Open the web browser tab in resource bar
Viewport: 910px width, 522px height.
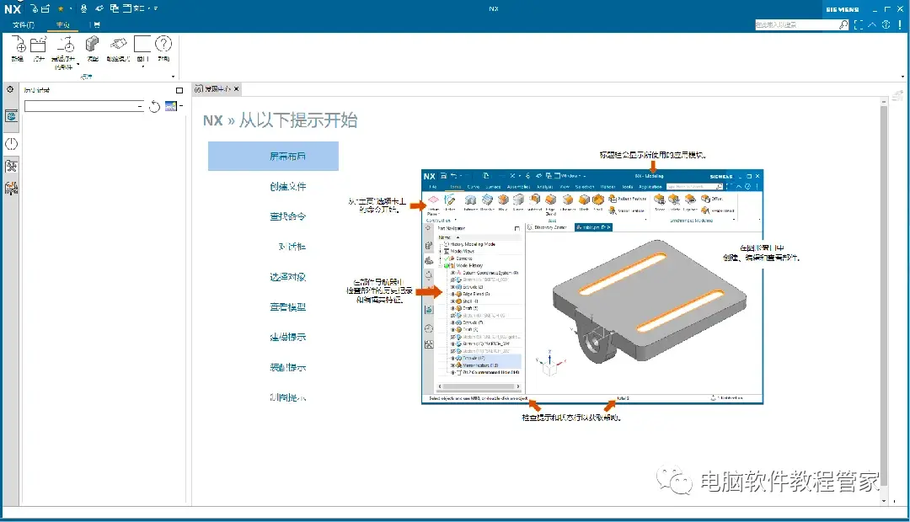(11, 116)
